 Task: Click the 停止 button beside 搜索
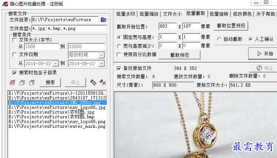(x=75, y=82)
